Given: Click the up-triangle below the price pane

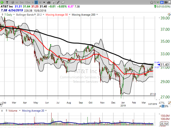Looking at the screenshot, I should [156, 100].
